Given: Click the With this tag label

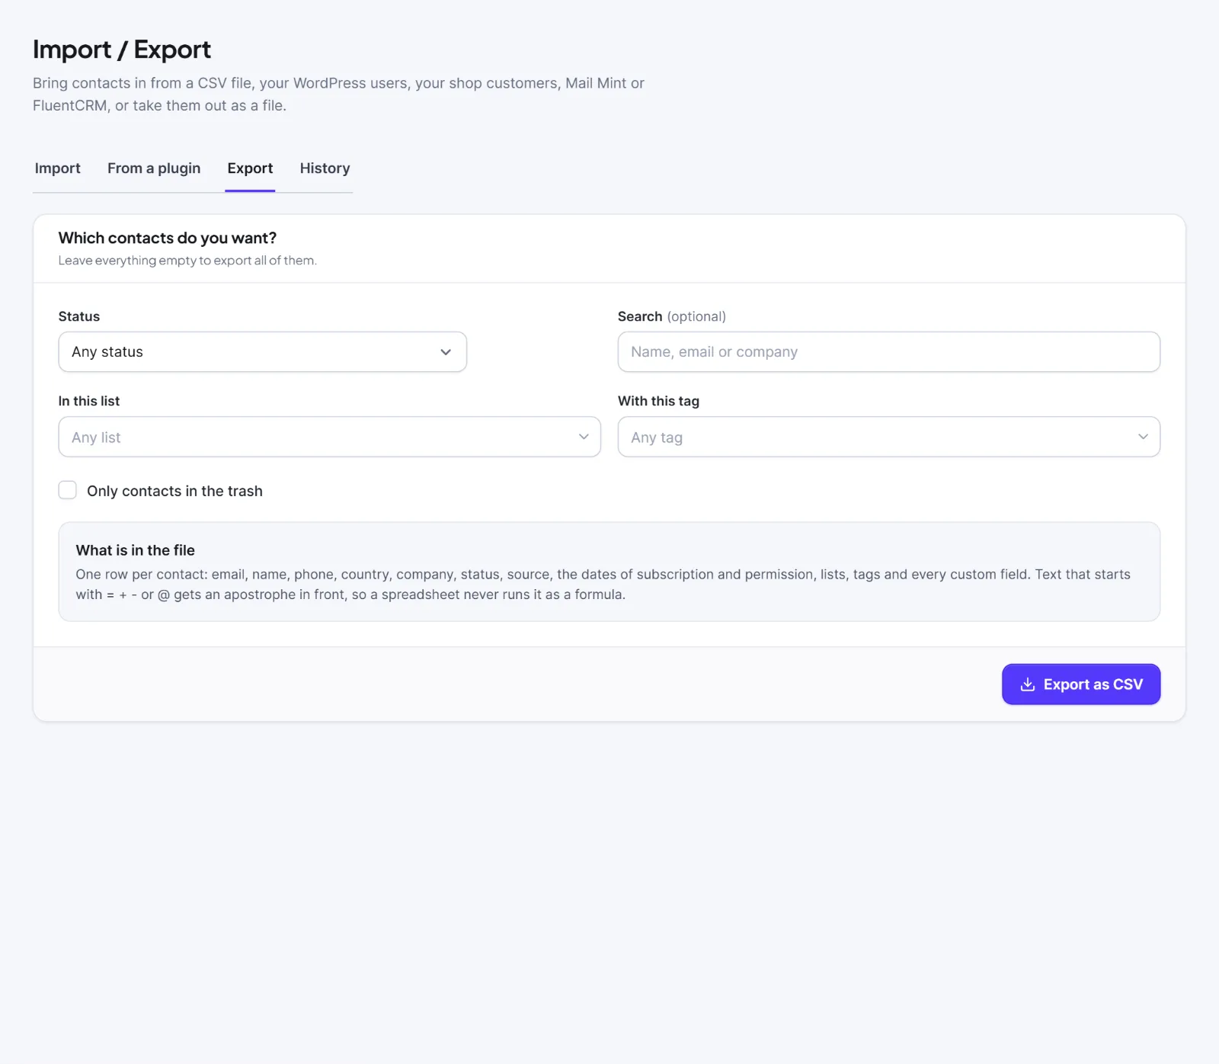Looking at the screenshot, I should [x=658, y=401].
